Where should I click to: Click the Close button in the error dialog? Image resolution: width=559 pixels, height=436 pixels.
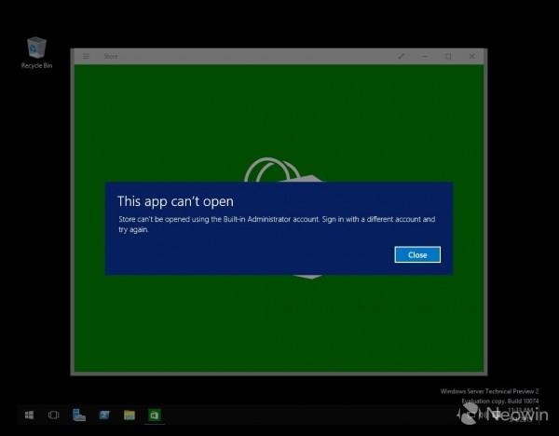(x=416, y=254)
